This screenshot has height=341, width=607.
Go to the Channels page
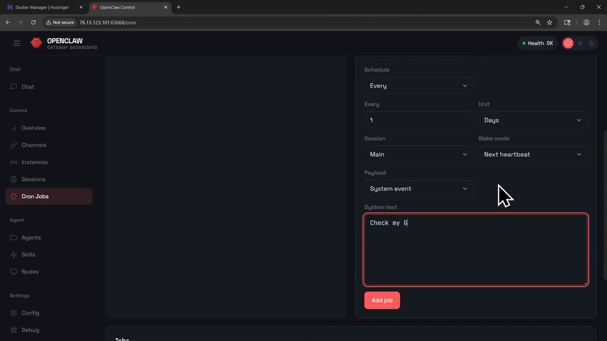tap(49, 145)
